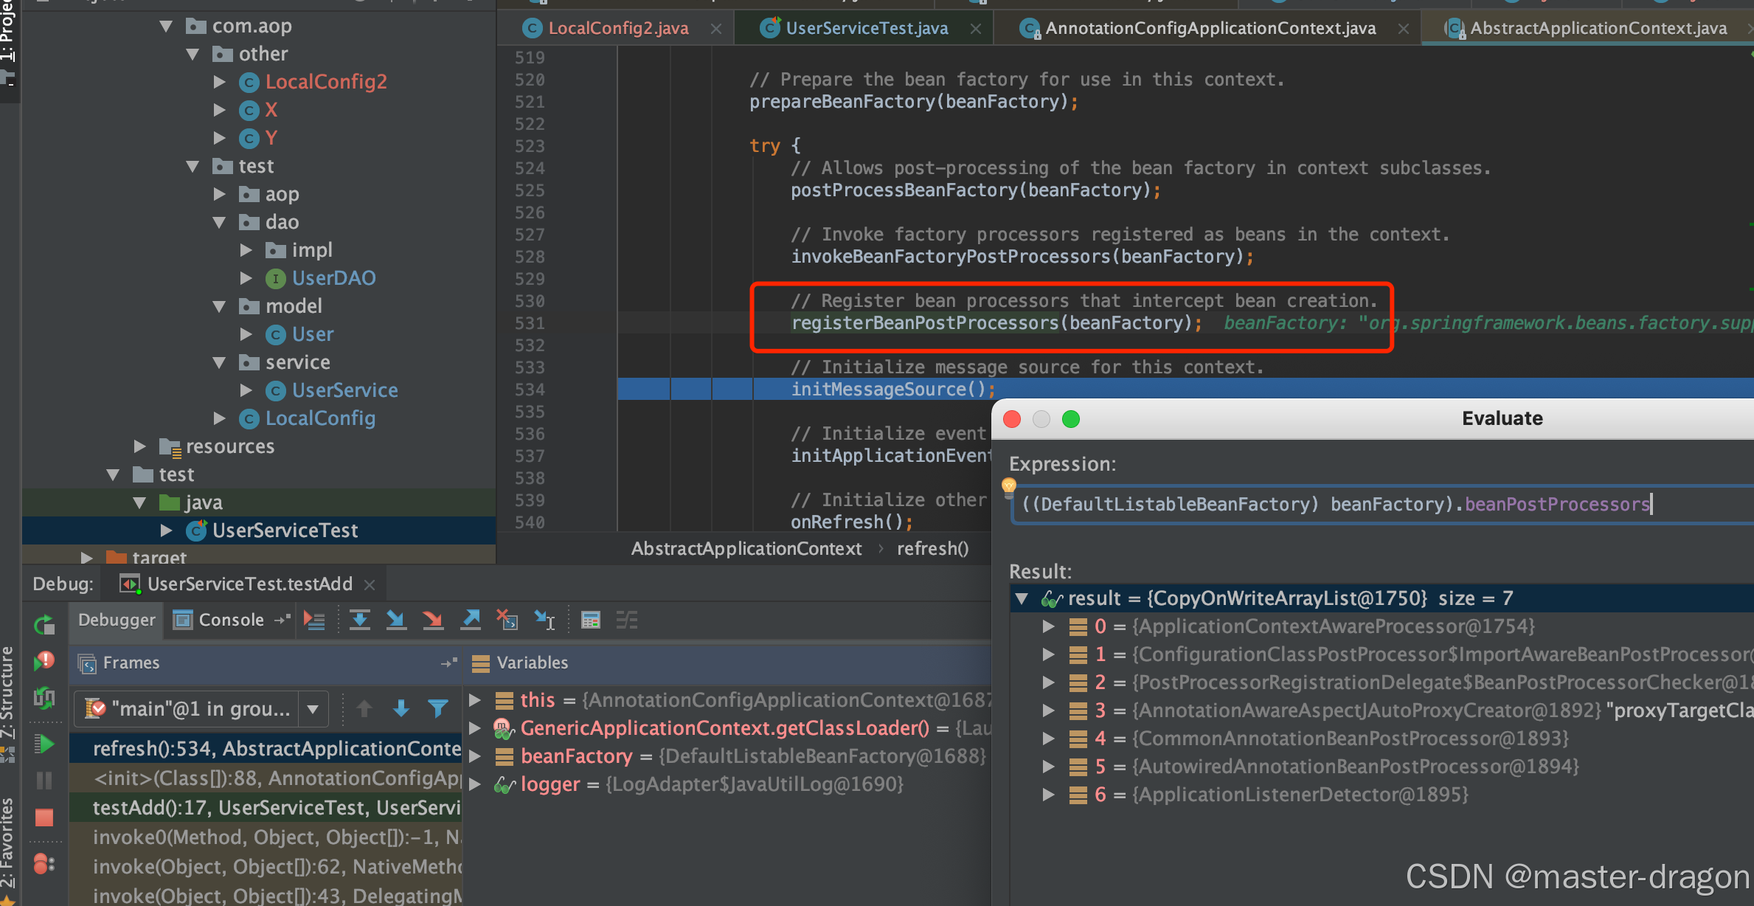Click the Resume Program green arrow
The image size is (1754, 906).
[44, 744]
